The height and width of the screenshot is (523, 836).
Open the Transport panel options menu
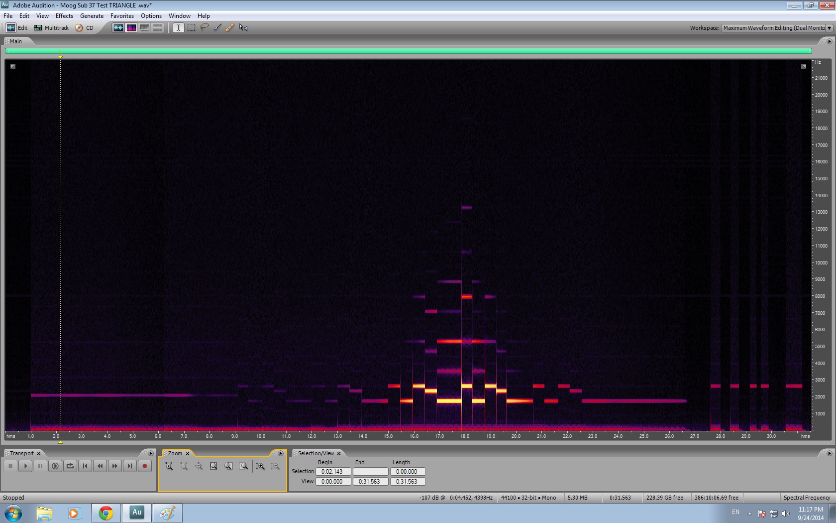coord(151,453)
